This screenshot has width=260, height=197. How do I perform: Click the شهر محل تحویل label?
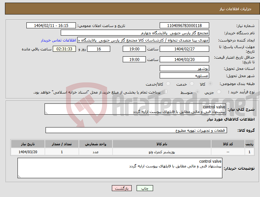[241, 76]
